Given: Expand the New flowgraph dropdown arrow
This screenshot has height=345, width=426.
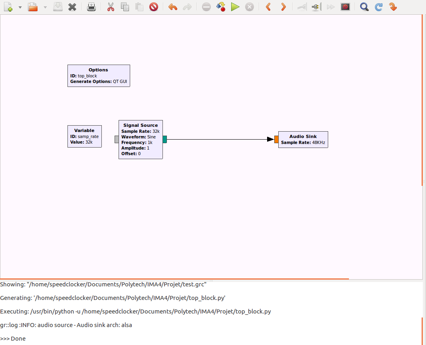Looking at the screenshot, I should 20,7.
